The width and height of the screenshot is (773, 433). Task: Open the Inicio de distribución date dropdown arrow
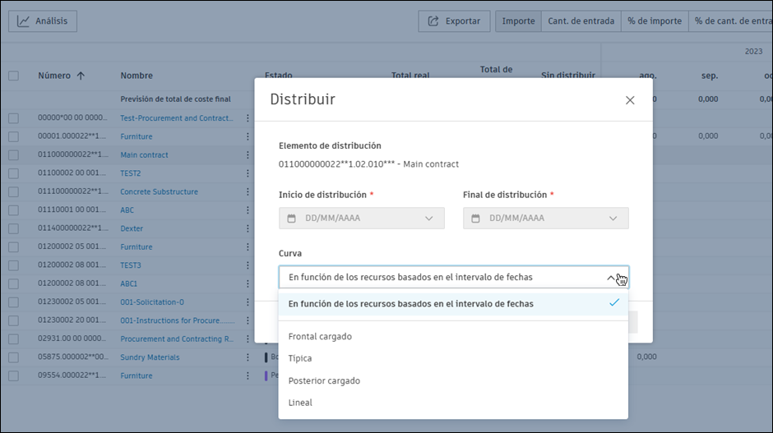pos(429,219)
